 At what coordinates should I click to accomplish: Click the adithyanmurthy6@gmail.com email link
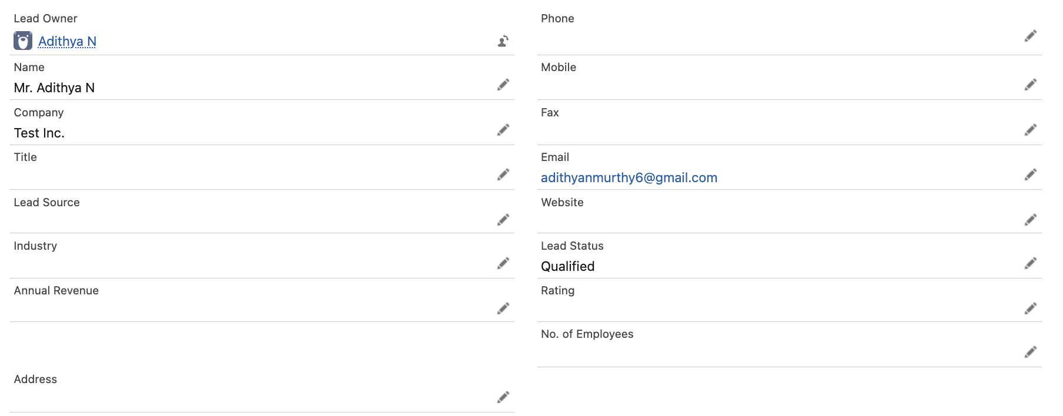(629, 178)
